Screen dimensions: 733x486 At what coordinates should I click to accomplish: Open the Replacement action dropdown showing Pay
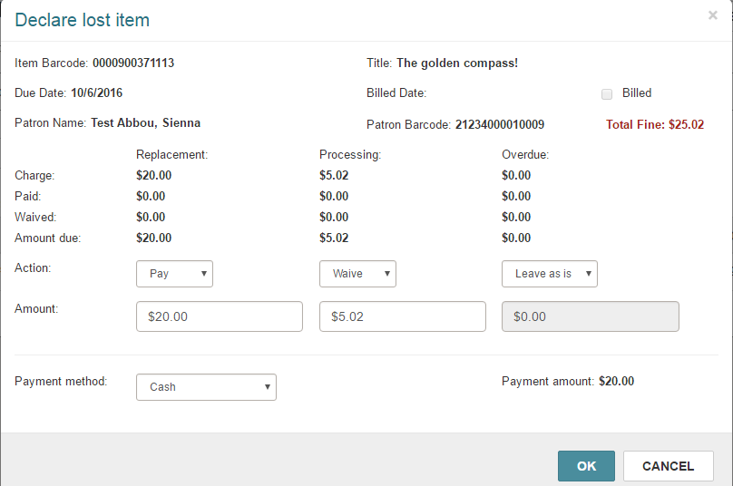174,274
